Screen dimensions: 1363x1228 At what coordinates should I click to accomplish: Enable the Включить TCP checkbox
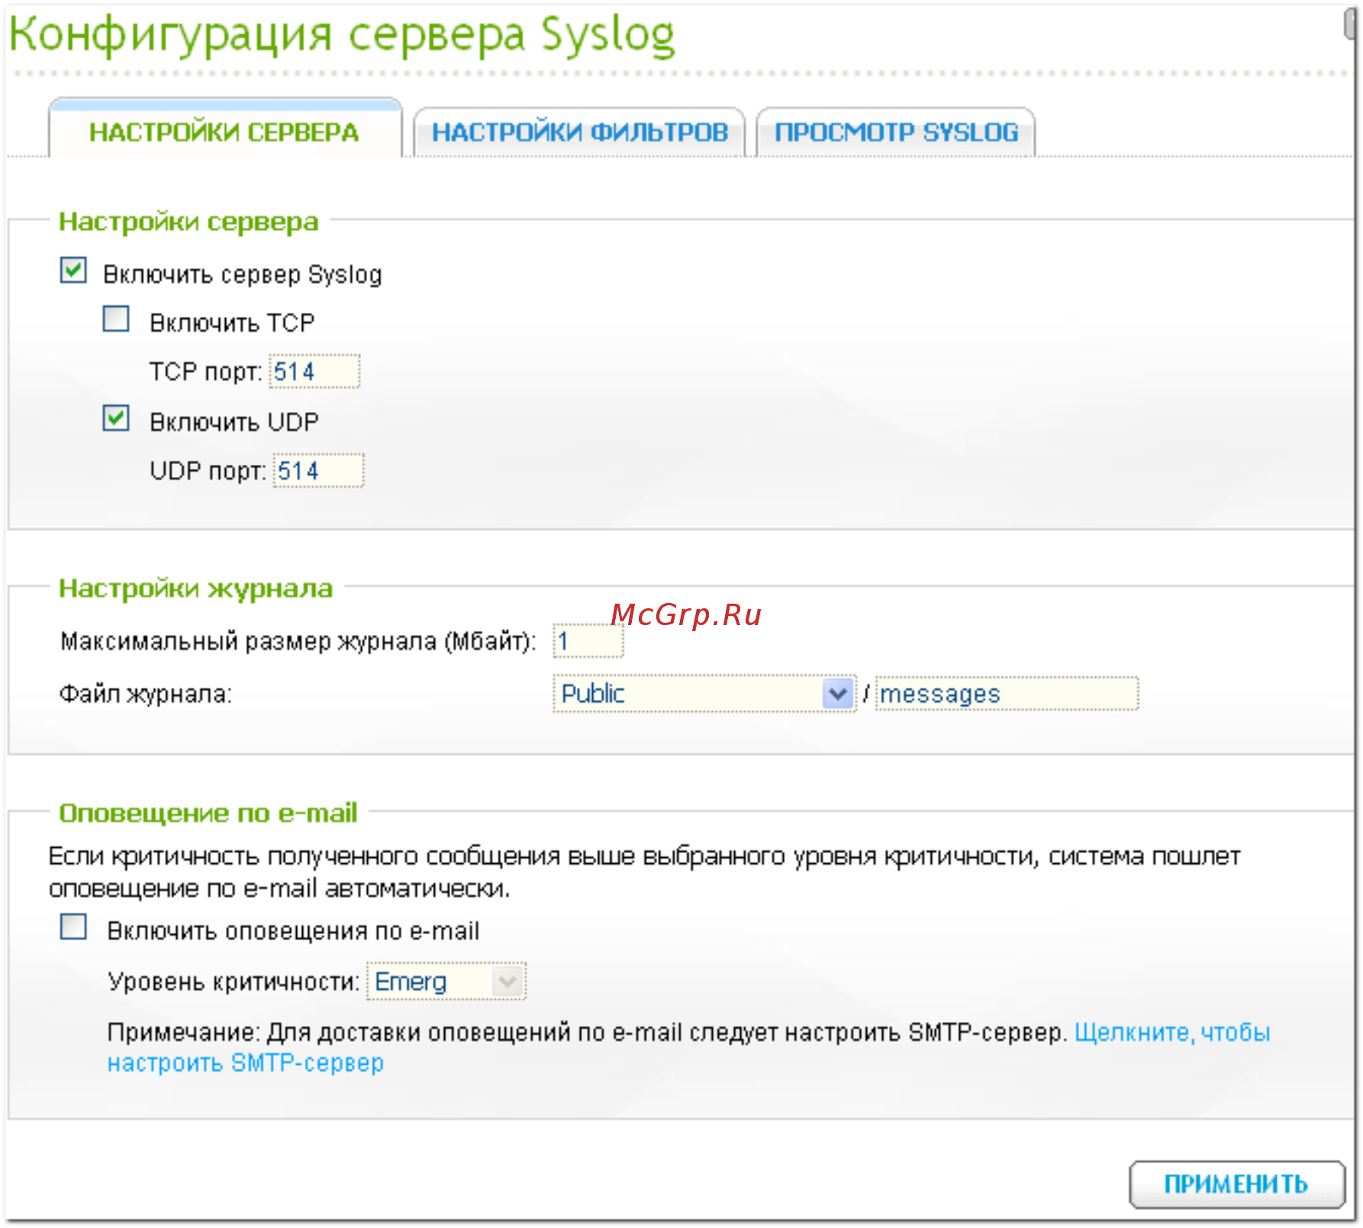(116, 319)
